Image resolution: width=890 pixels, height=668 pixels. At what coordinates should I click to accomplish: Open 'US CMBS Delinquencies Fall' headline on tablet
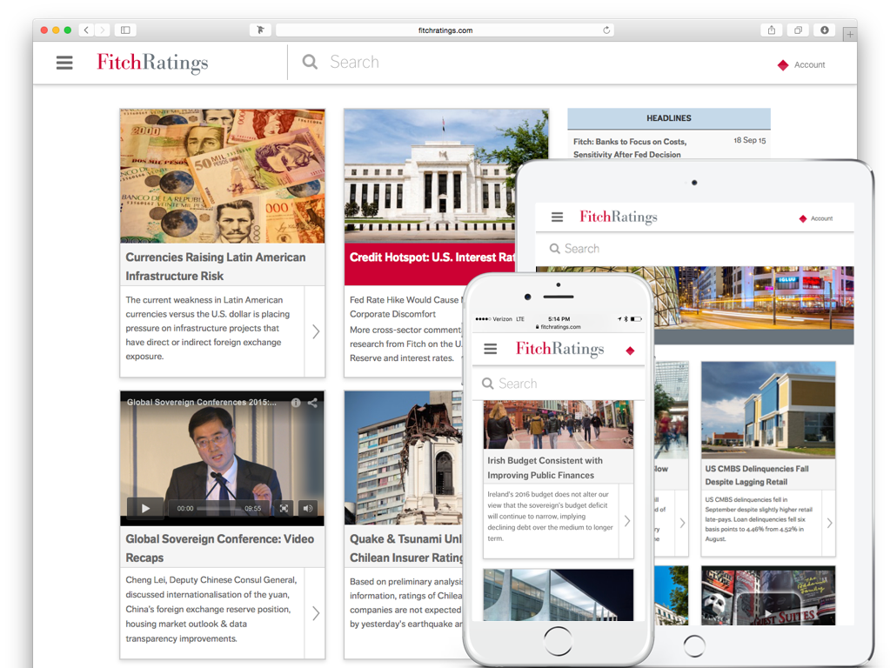pos(757,475)
